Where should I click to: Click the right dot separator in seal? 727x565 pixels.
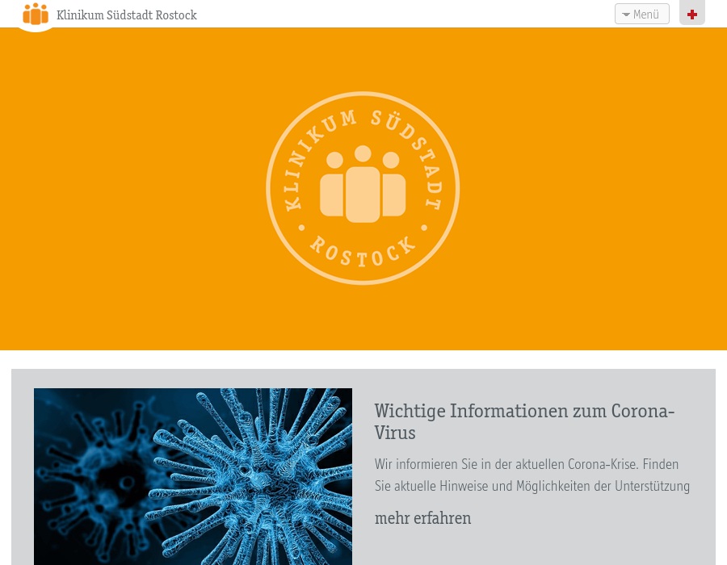[x=424, y=228]
